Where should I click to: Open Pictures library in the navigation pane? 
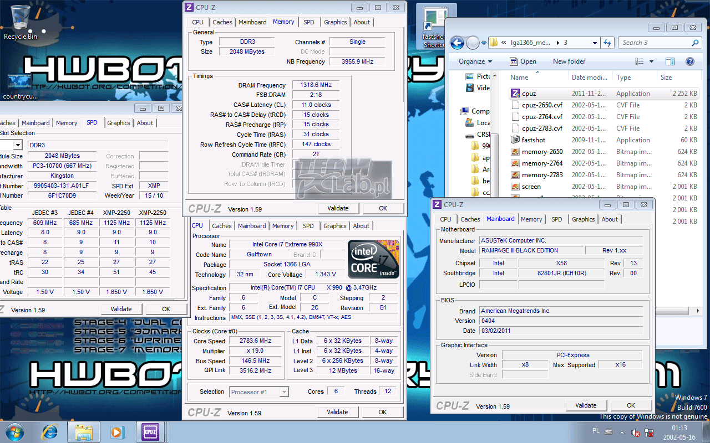pyautogui.click(x=479, y=76)
